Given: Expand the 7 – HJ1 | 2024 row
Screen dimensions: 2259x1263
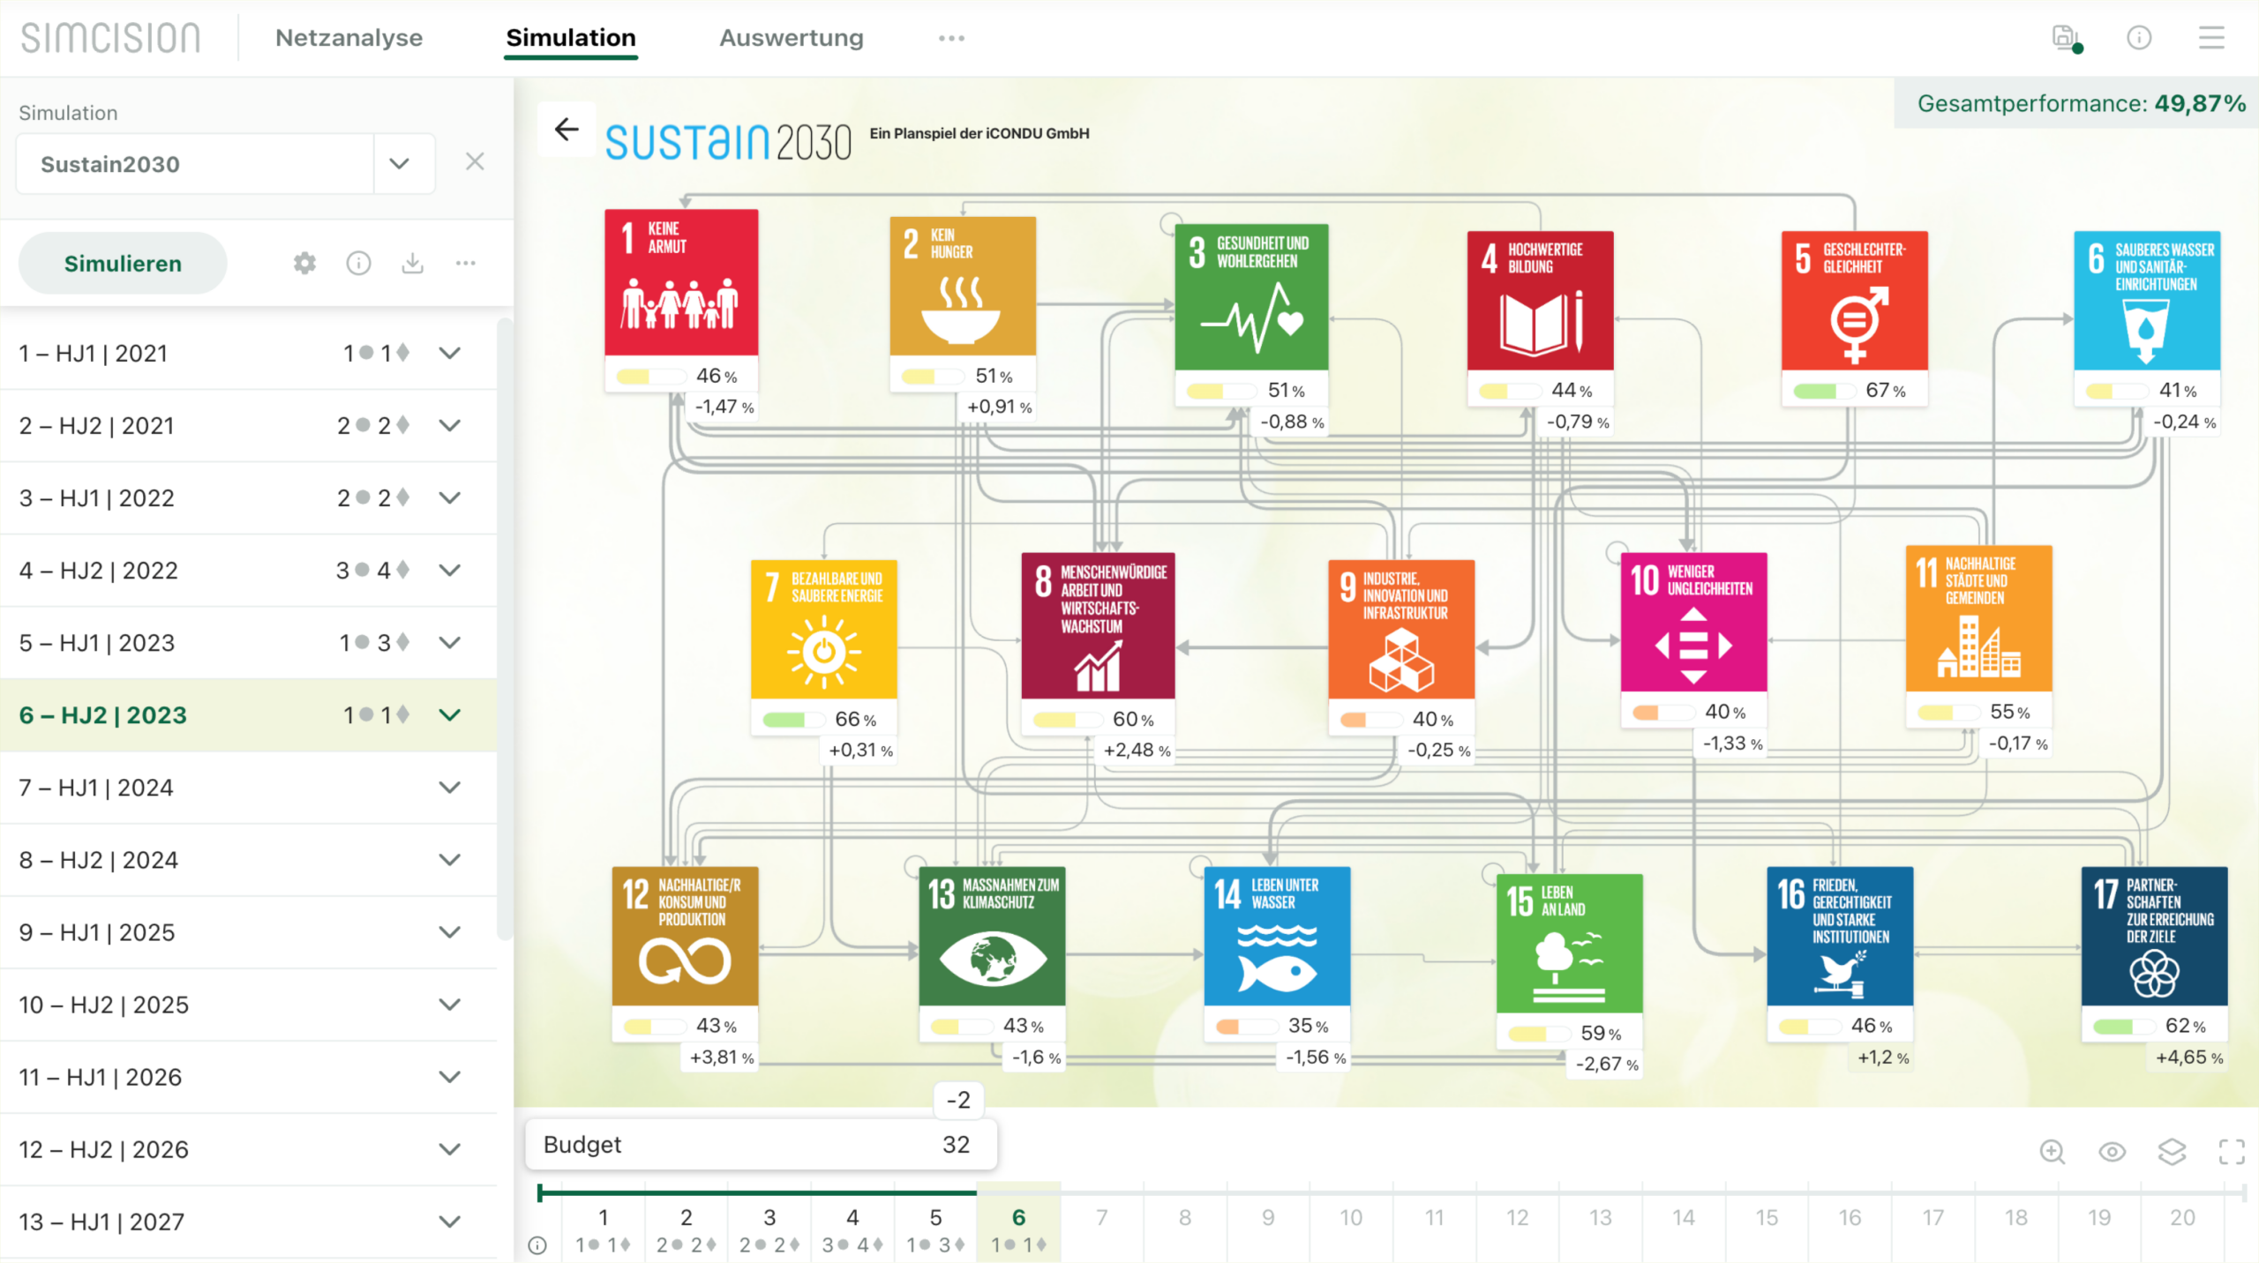Looking at the screenshot, I should click(450, 788).
